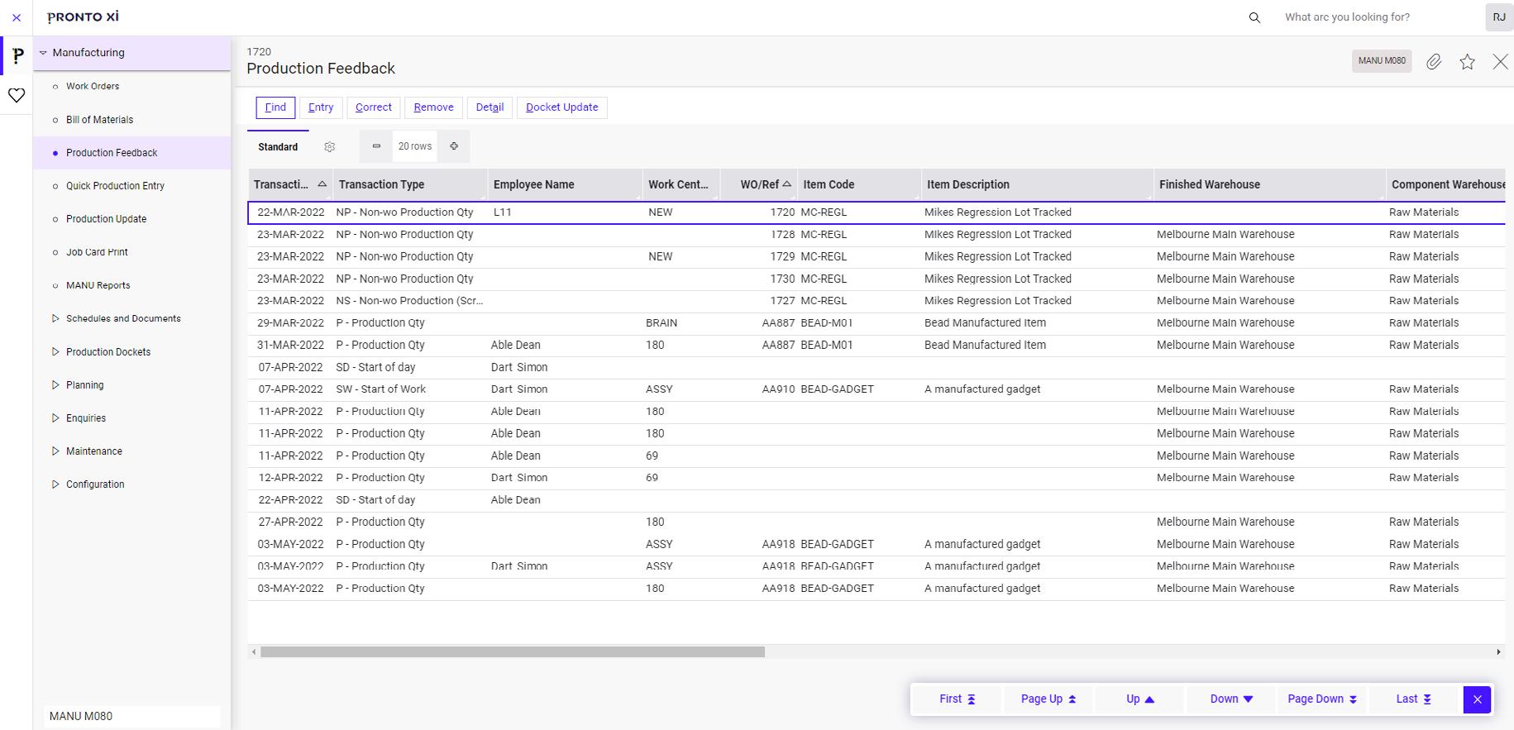Select the NS - Non-wo Production (Scr... row
This screenshot has width=1514, height=730.
876,301
